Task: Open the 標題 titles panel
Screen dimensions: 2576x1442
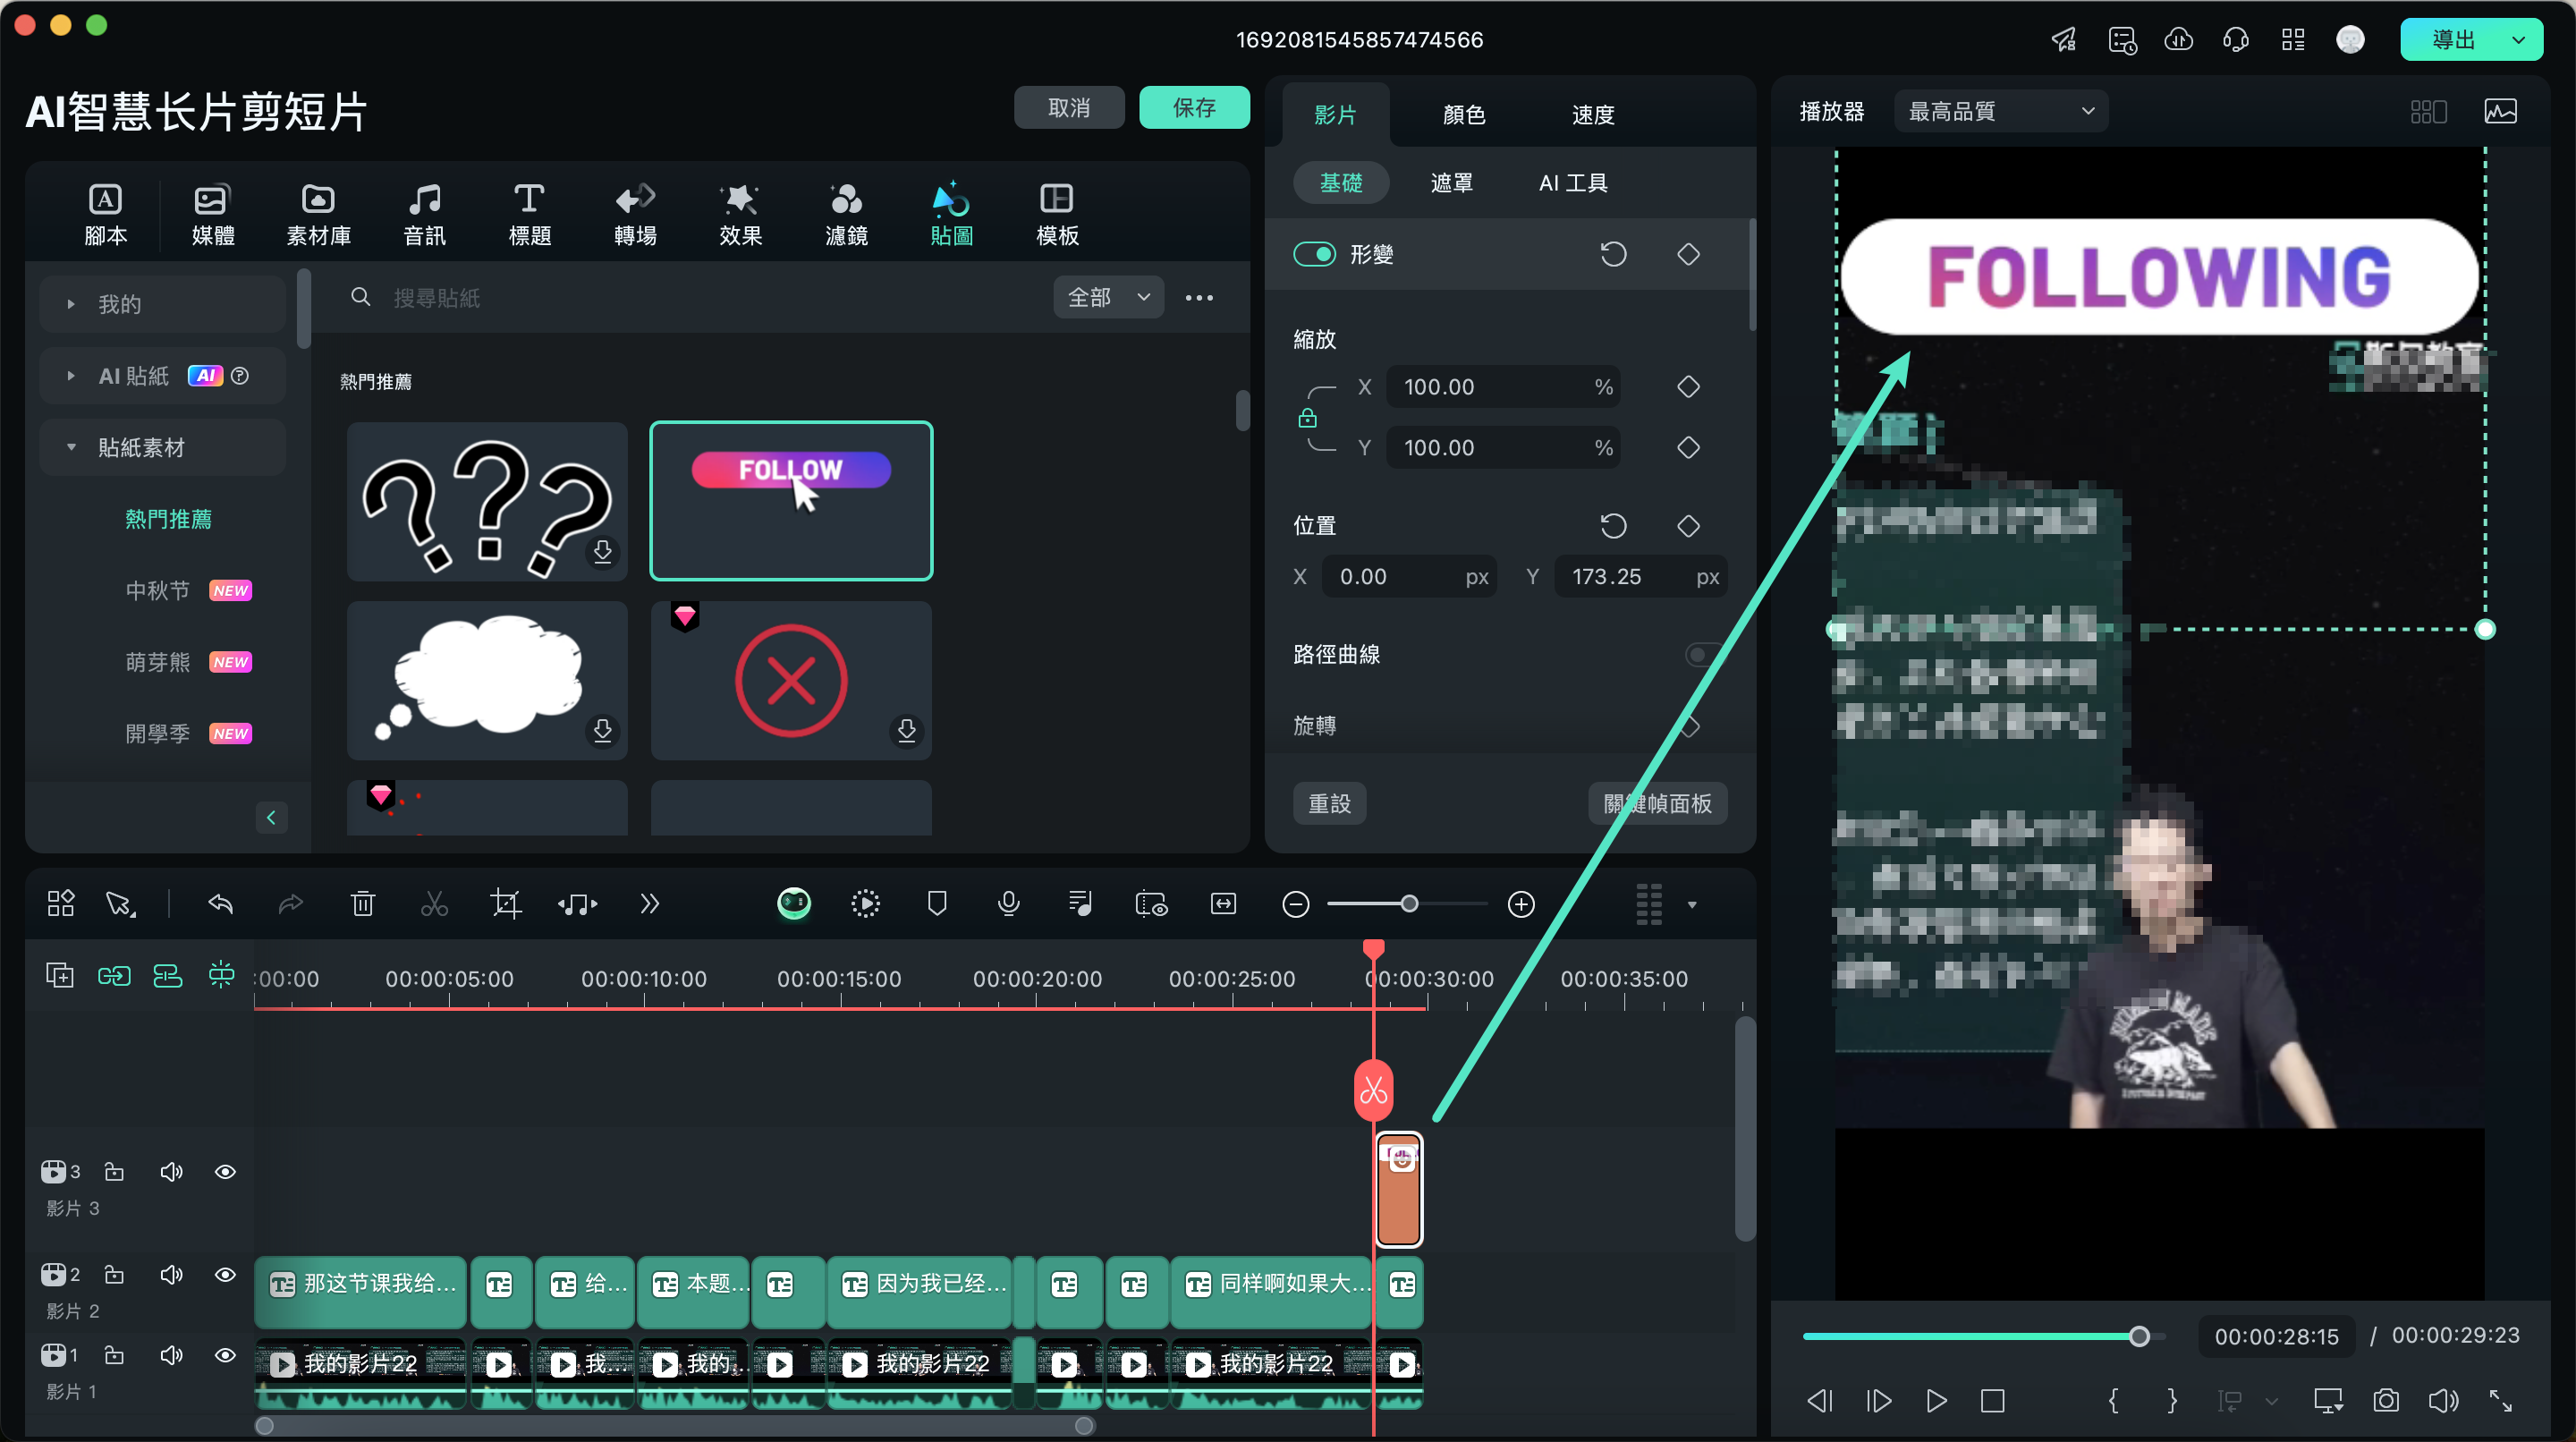Action: pyautogui.click(x=529, y=214)
